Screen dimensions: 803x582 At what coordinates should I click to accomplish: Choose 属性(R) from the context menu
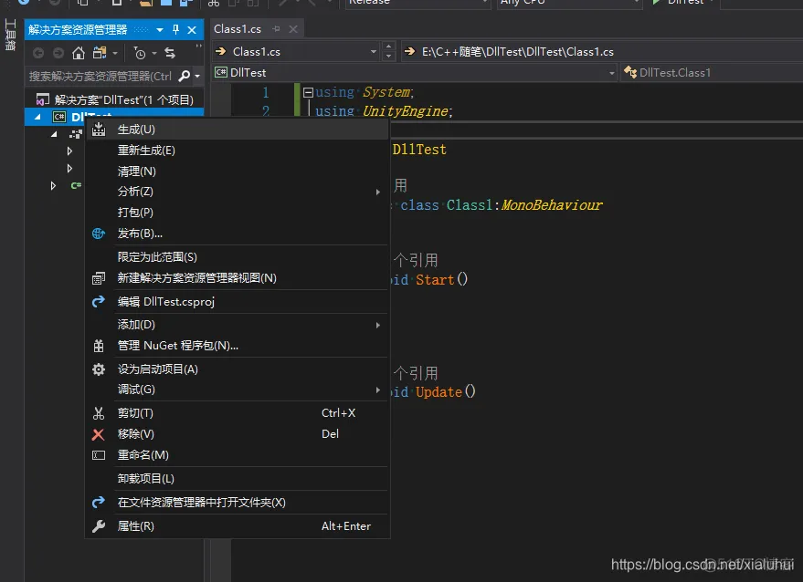pos(237,526)
